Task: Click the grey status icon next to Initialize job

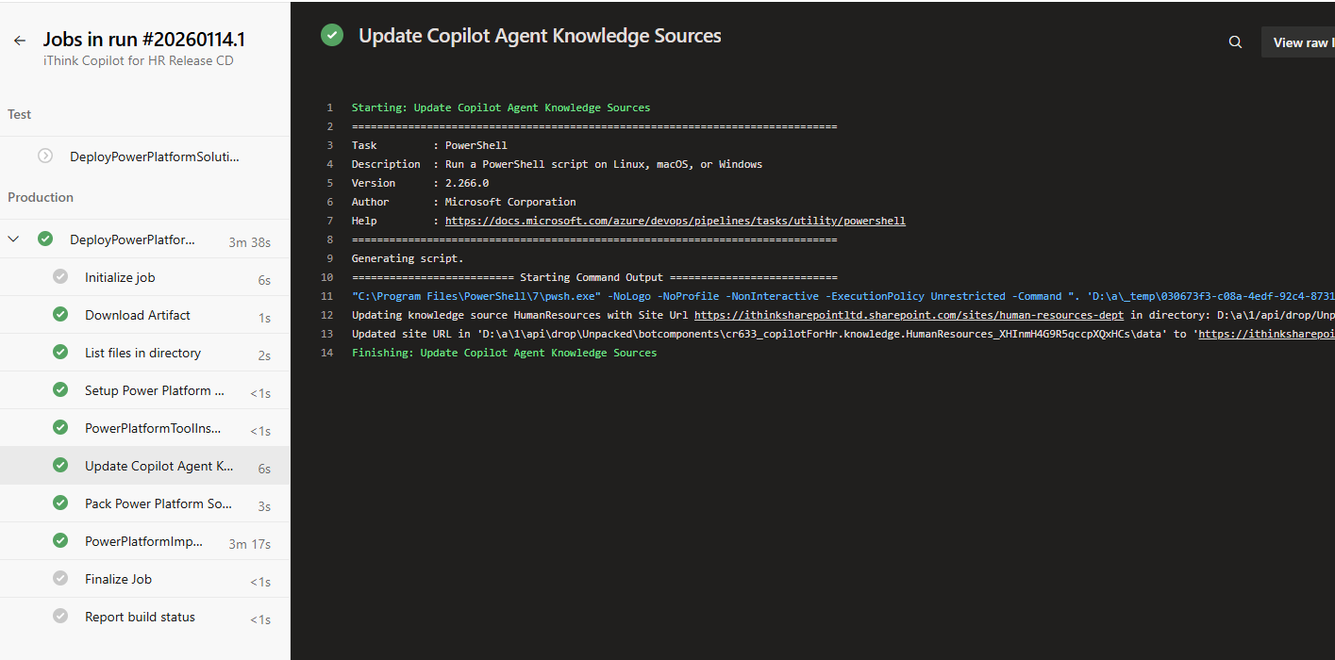Action: click(60, 277)
